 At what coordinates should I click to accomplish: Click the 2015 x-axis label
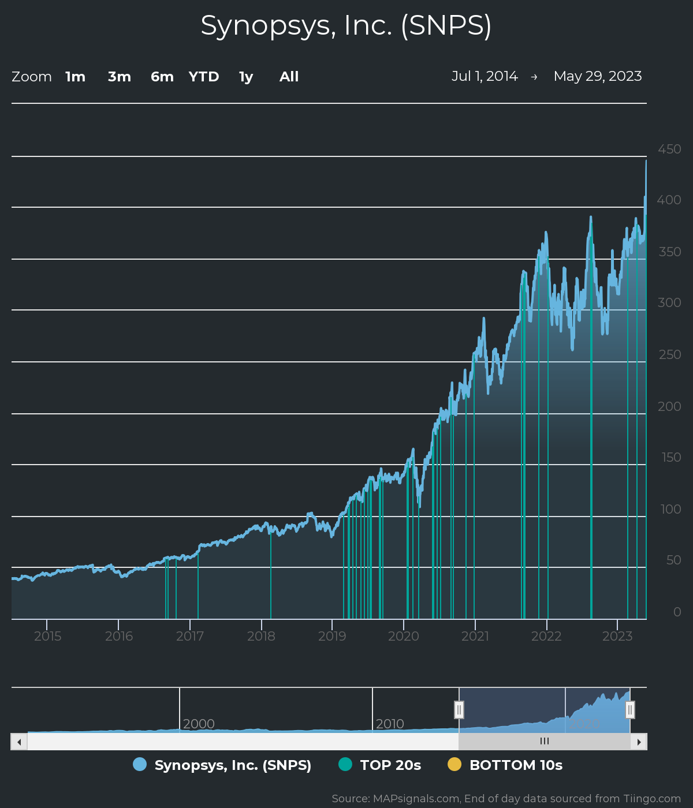47,636
